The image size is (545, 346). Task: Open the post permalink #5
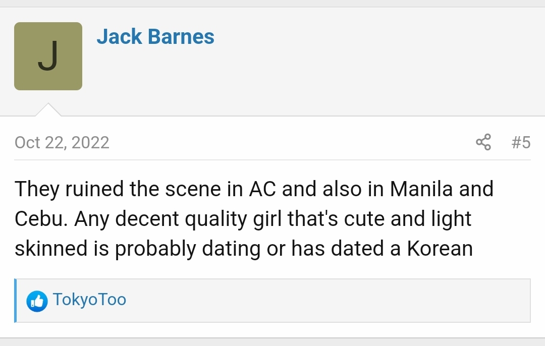coord(521,142)
